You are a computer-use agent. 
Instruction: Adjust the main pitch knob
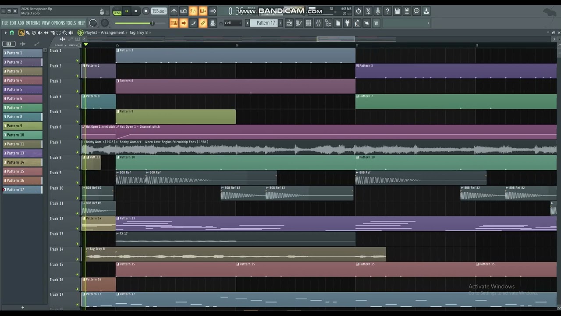point(105,23)
